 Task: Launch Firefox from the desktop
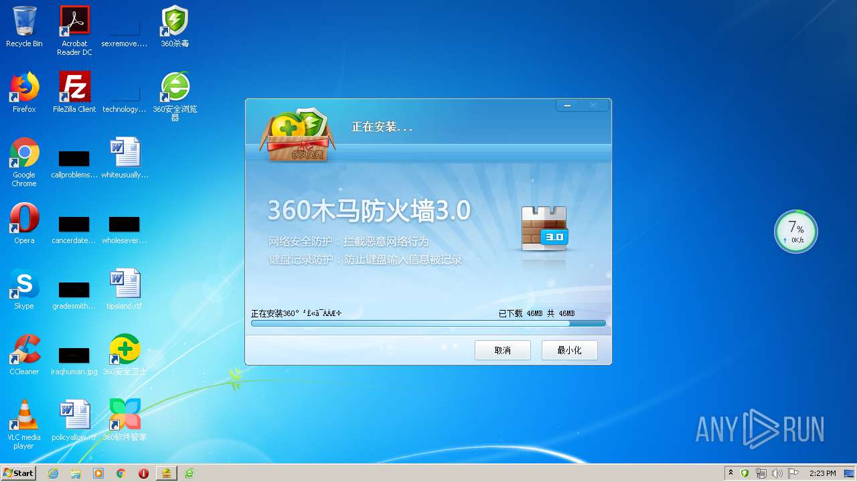tap(24, 92)
